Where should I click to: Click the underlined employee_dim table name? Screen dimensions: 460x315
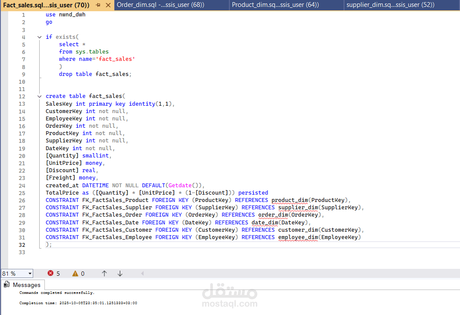coord(298,237)
